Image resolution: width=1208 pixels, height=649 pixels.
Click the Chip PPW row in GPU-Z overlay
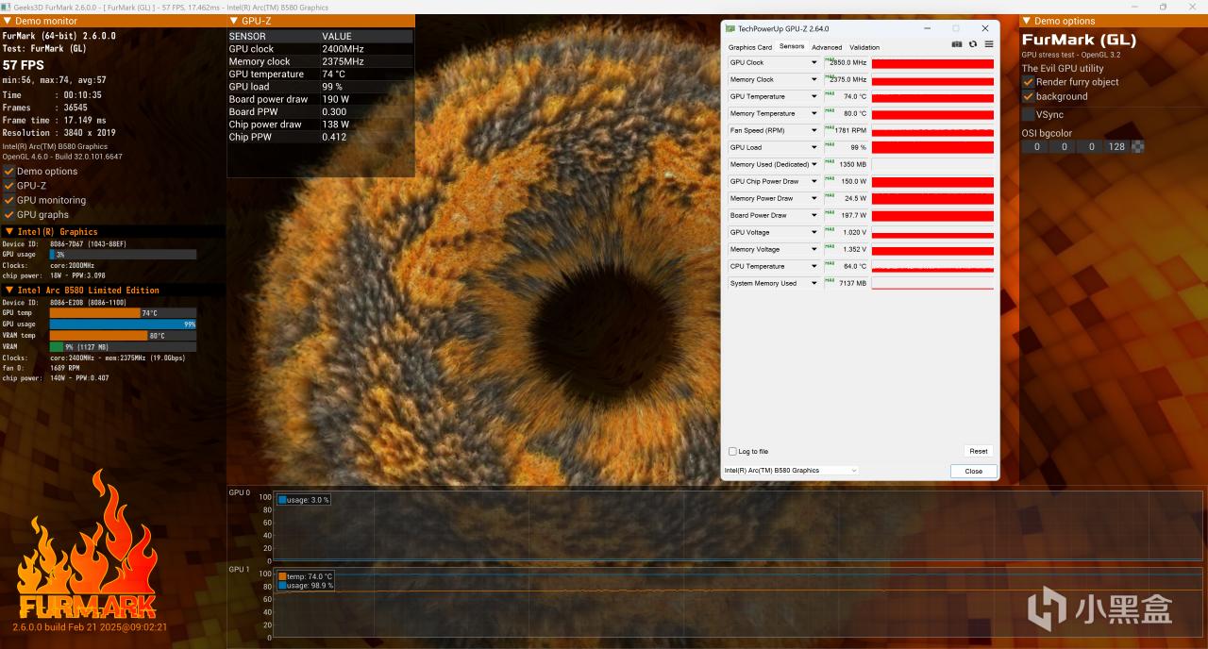pos(321,137)
